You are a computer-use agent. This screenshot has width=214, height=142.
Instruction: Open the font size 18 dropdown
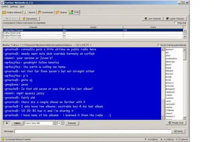point(62,123)
